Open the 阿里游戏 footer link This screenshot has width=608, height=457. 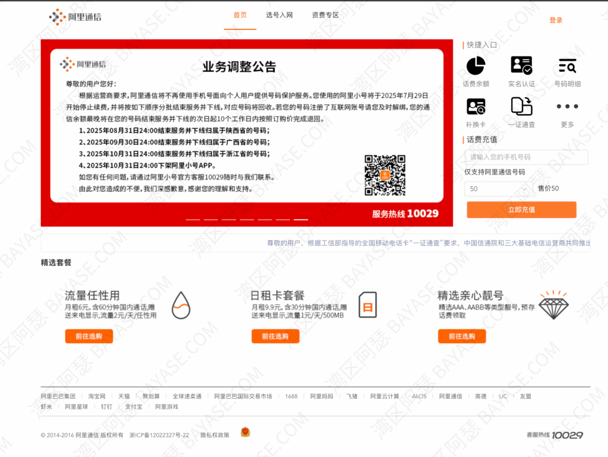tap(167, 407)
